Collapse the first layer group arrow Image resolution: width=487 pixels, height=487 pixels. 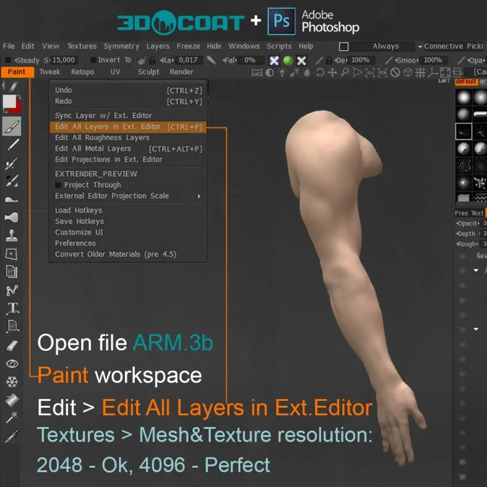[x=476, y=270]
